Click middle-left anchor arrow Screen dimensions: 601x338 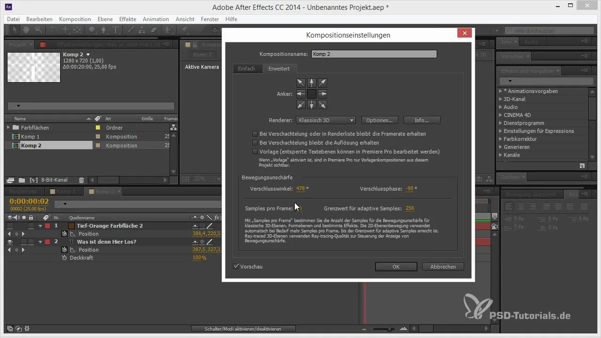(301, 94)
